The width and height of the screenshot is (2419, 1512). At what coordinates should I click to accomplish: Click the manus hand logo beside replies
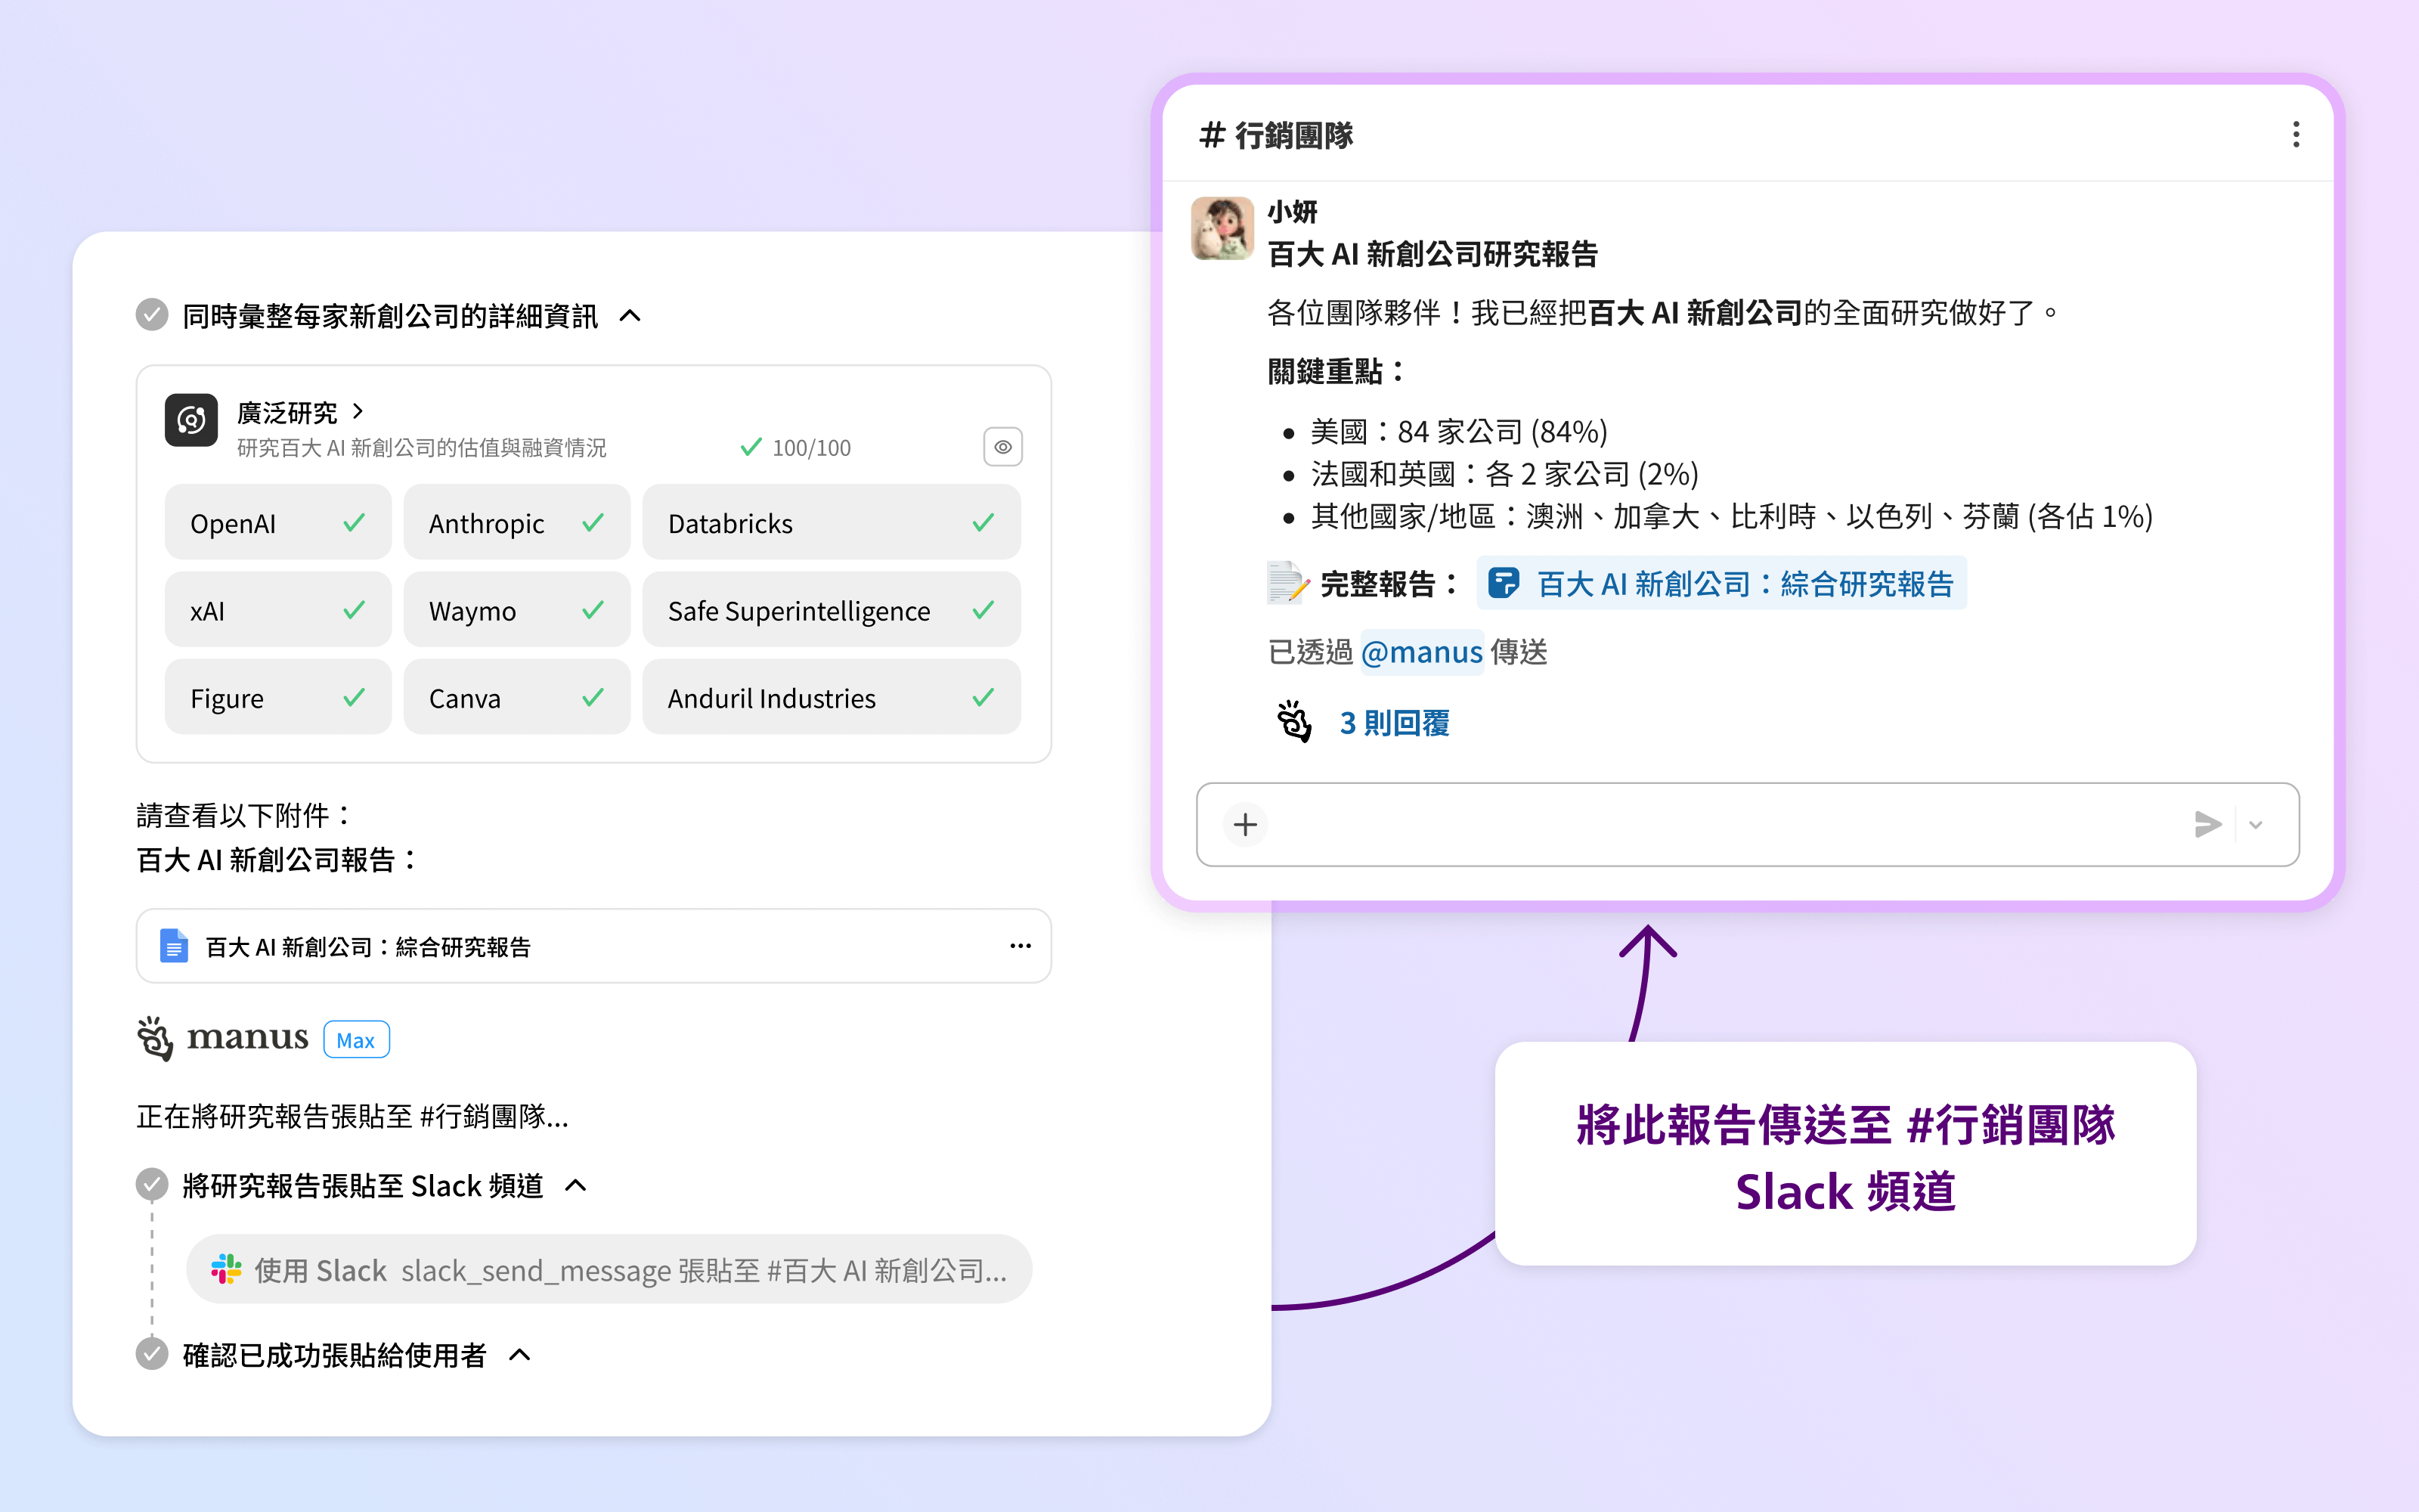(1293, 722)
